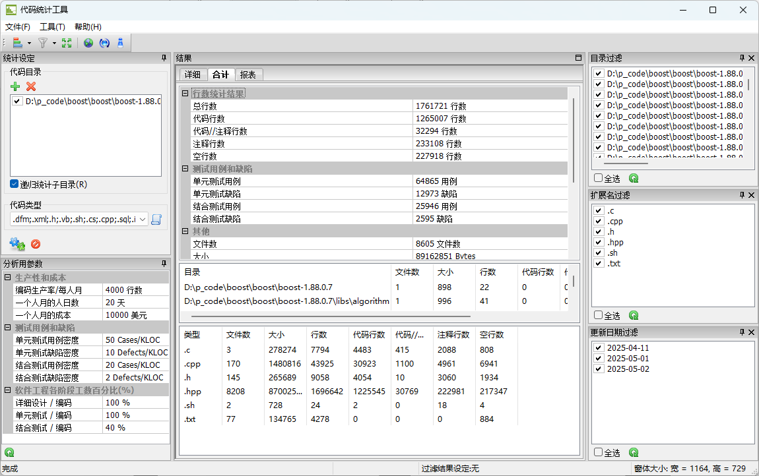The image size is (759, 476).
Task: Open the 代码类型 dropdown list
Action: pyautogui.click(x=143, y=220)
